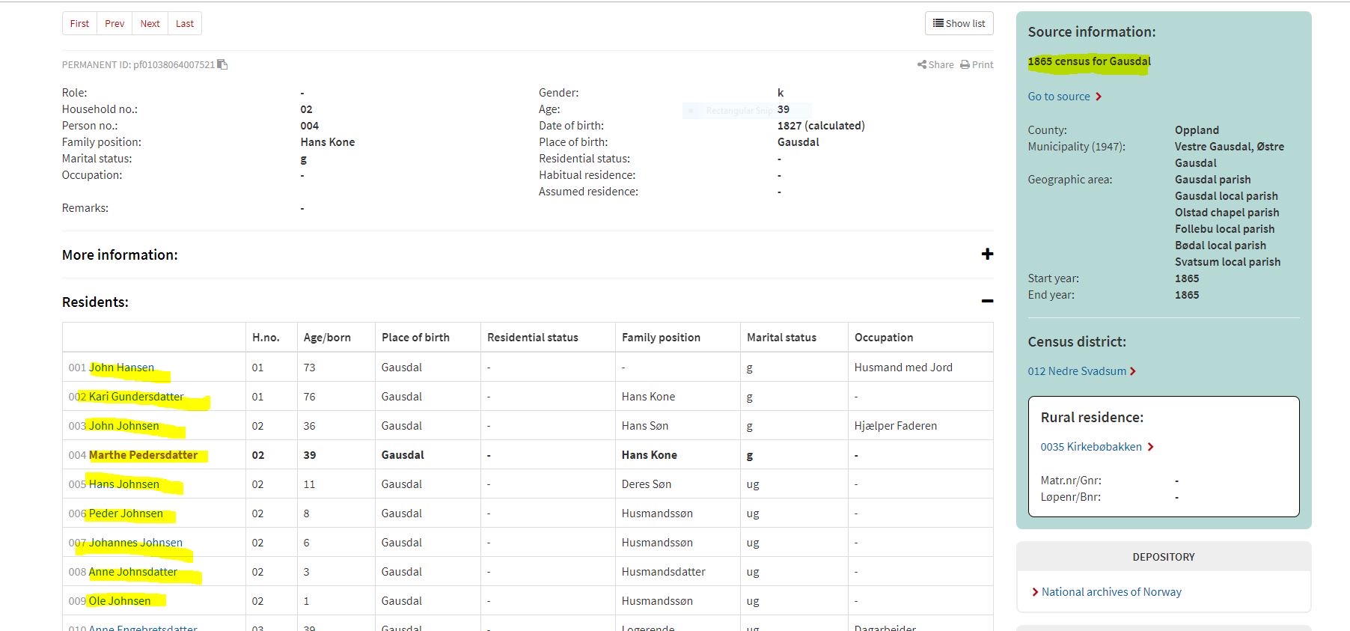1350x631 pixels.
Task: Collapse the Residents section
Action: [987, 302]
